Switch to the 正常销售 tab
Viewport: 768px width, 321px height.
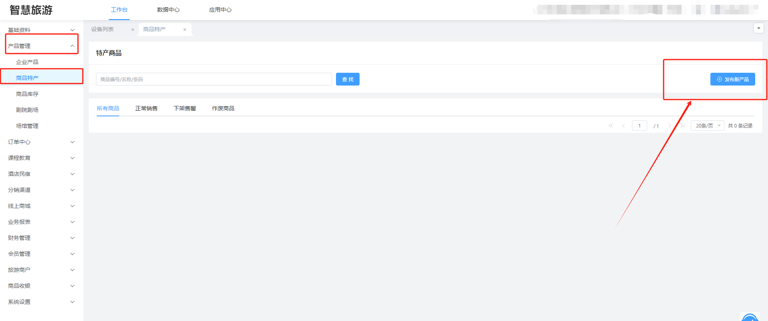pos(146,109)
